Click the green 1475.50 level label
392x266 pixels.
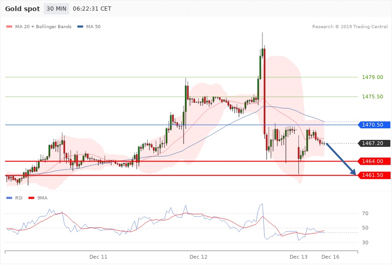(x=373, y=97)
